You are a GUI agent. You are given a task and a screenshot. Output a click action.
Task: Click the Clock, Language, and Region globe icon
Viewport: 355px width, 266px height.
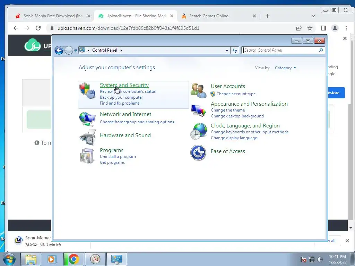tap(199, 131)
